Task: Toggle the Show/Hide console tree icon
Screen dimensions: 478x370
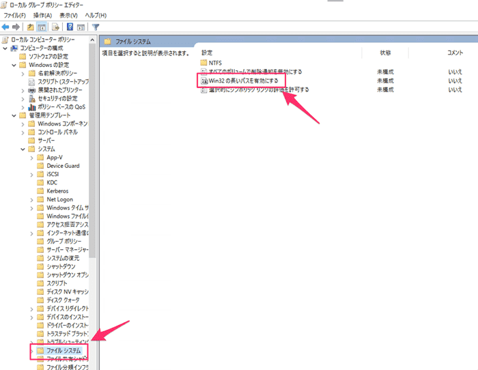Action: (x=42, y=27)
